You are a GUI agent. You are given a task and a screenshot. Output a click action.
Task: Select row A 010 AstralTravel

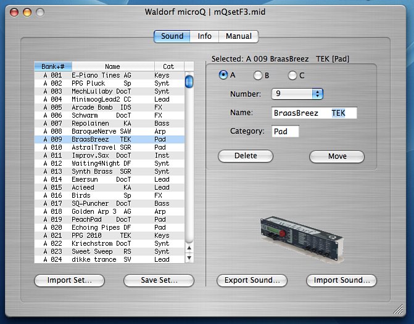pyautogui.click(x=109, y=147)
